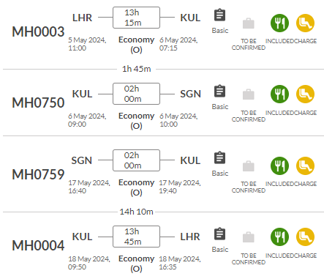
Task: Click flight number MH0003
Action: (38, 31)
